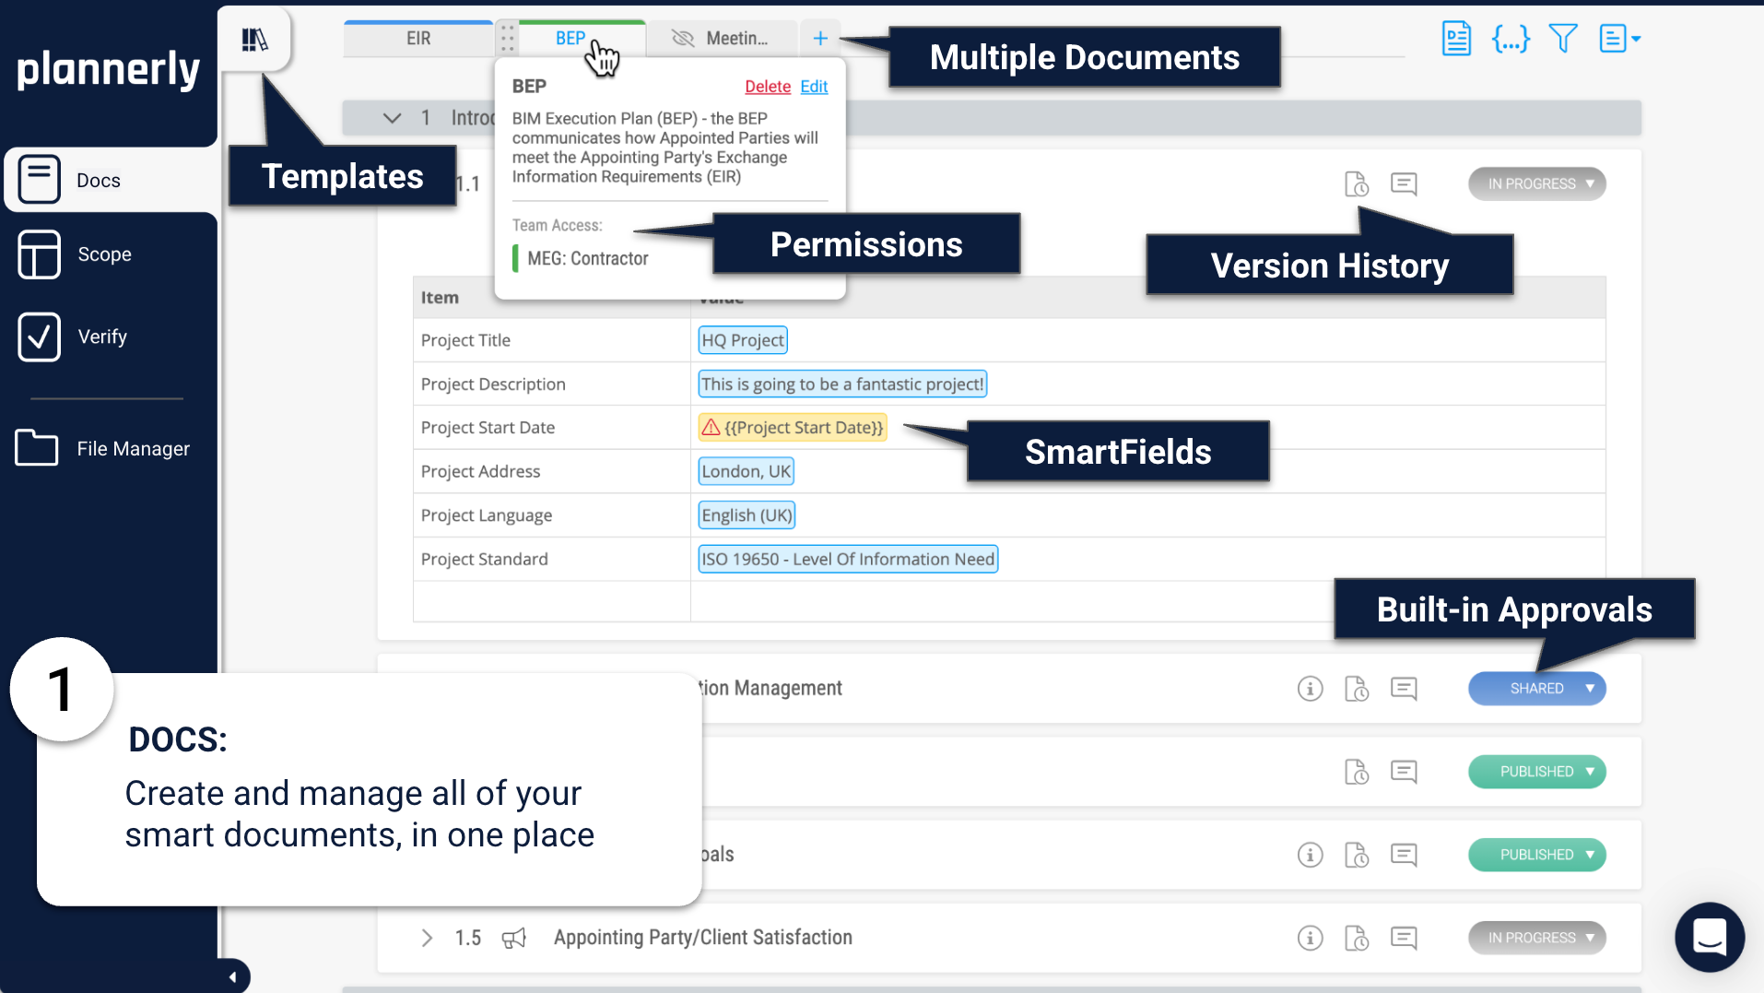Click the plannerly logo
1764x993 pixels.
coord(108,70)
